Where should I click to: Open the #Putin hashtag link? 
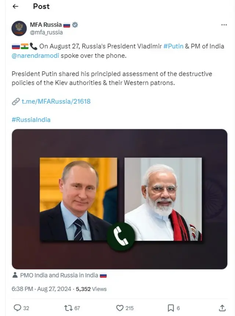(173, 46)
